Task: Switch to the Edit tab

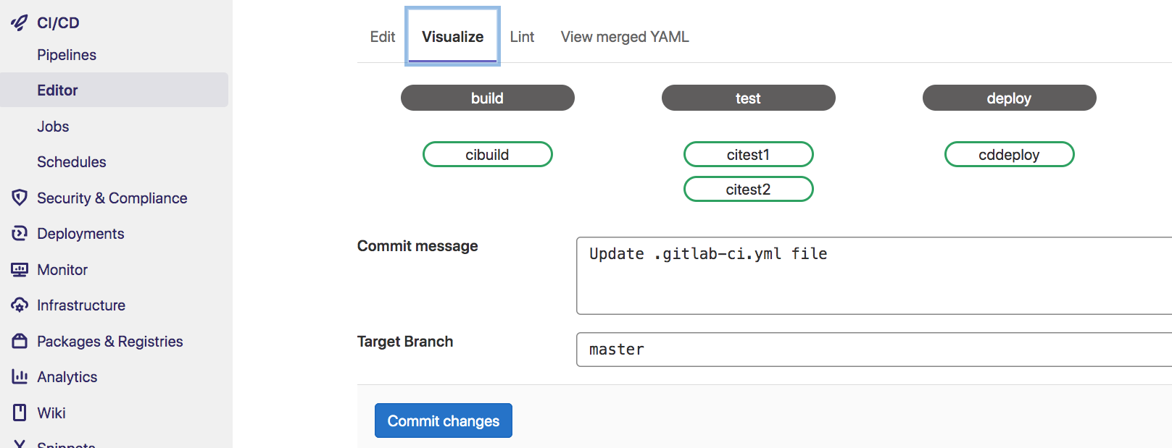Action: [x=383, y=37]
